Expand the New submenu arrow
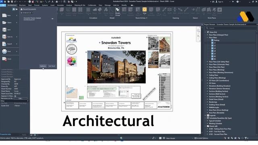Viewport: 258px width, 145px height. click(x=17, y=15)
